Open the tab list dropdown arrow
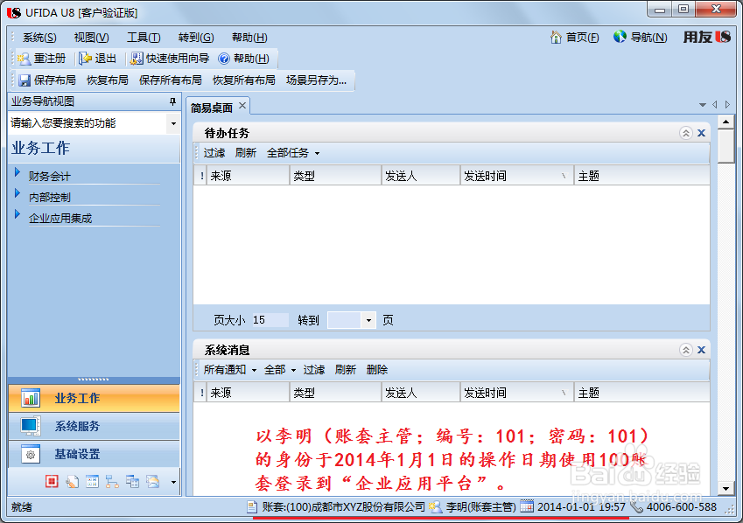 (x=703, y=105)
